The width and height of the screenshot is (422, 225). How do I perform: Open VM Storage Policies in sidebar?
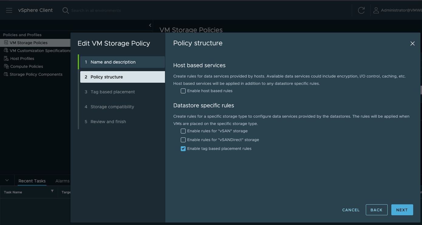[x=29, y=43]
